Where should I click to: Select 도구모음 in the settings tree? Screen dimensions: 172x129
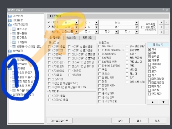tap(22, 38)
